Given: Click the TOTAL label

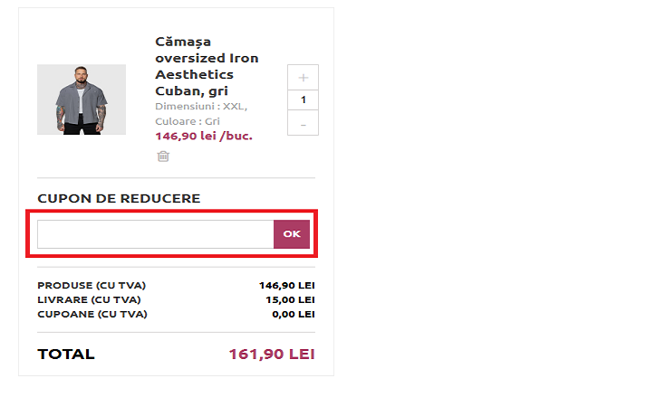Looking at the screenshot, I should 66,354.
